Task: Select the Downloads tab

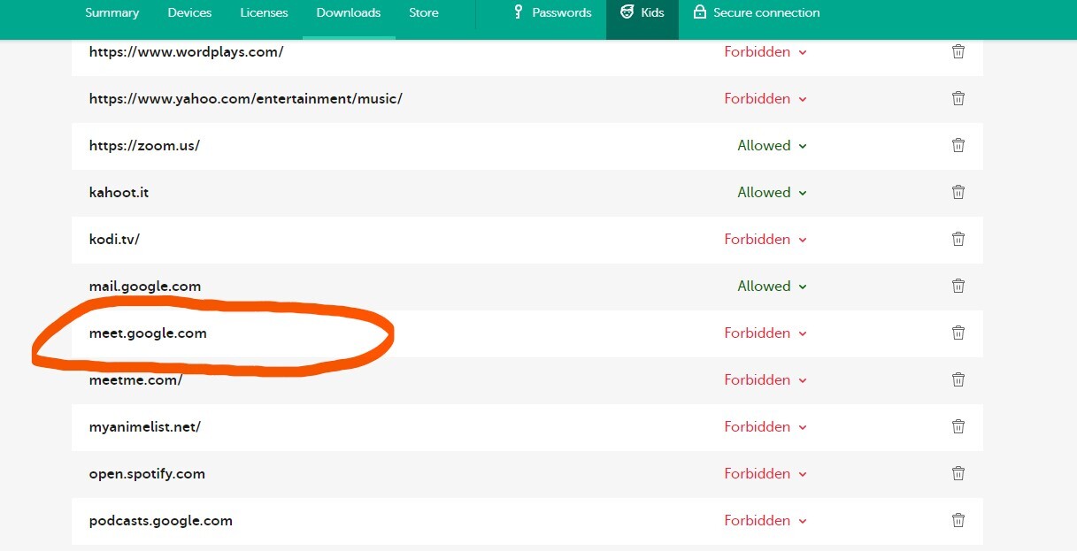Action: (349, 12)
